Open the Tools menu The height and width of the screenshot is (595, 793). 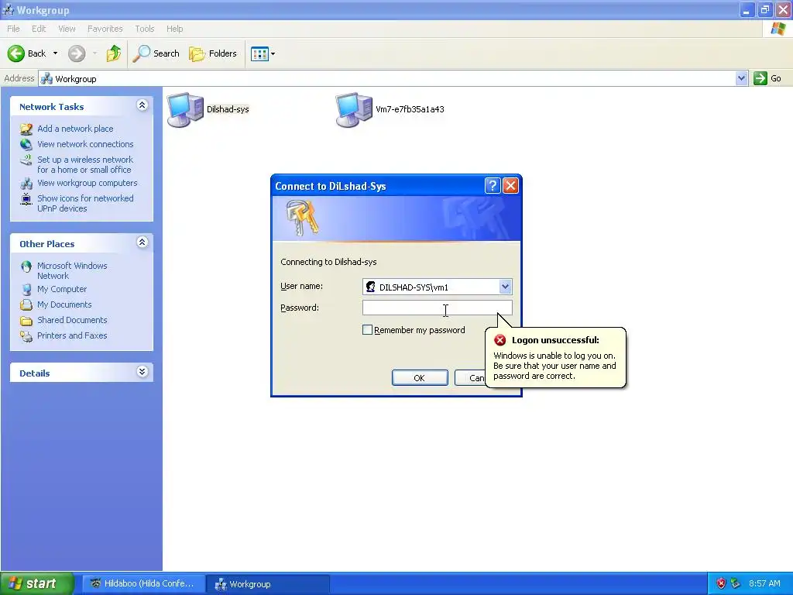144,29
